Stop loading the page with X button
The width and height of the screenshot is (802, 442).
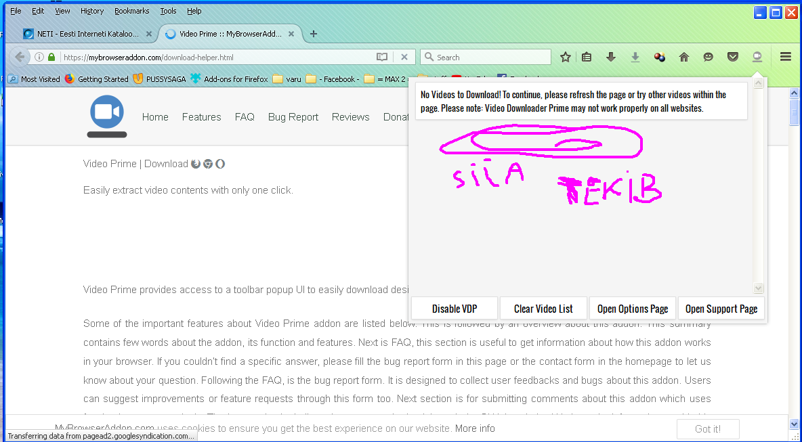pos(404,58)
